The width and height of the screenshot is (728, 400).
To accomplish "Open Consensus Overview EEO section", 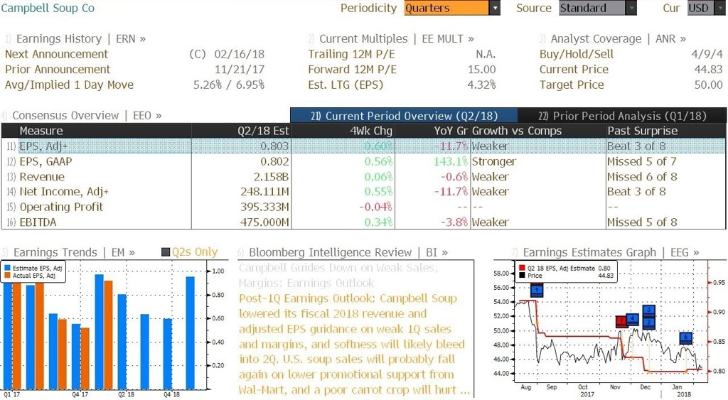I will coord(82,116).
